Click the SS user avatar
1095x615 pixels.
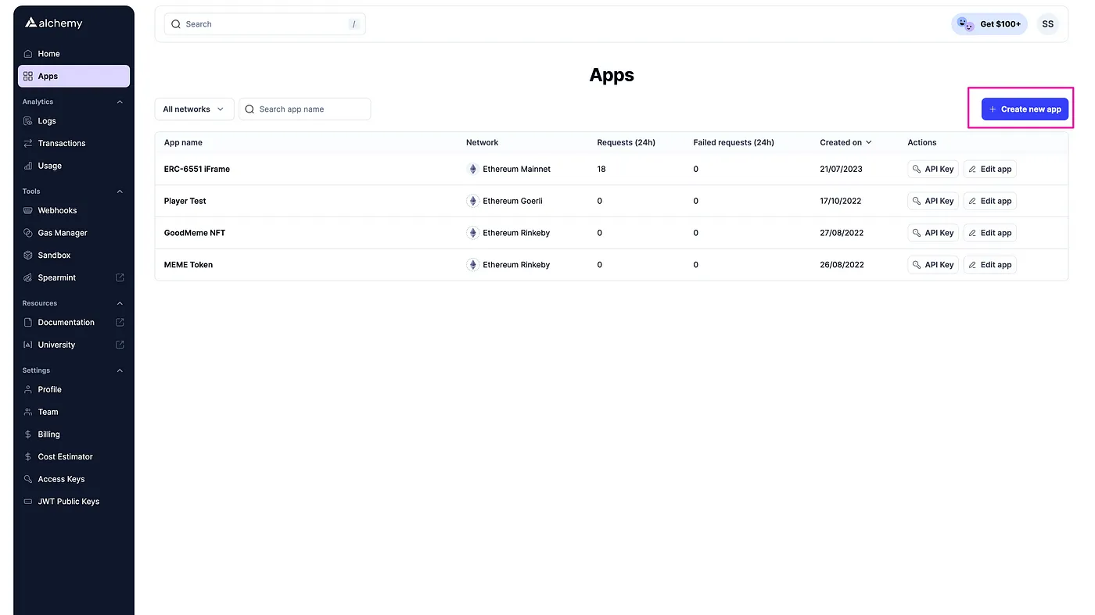[1048, 24]
